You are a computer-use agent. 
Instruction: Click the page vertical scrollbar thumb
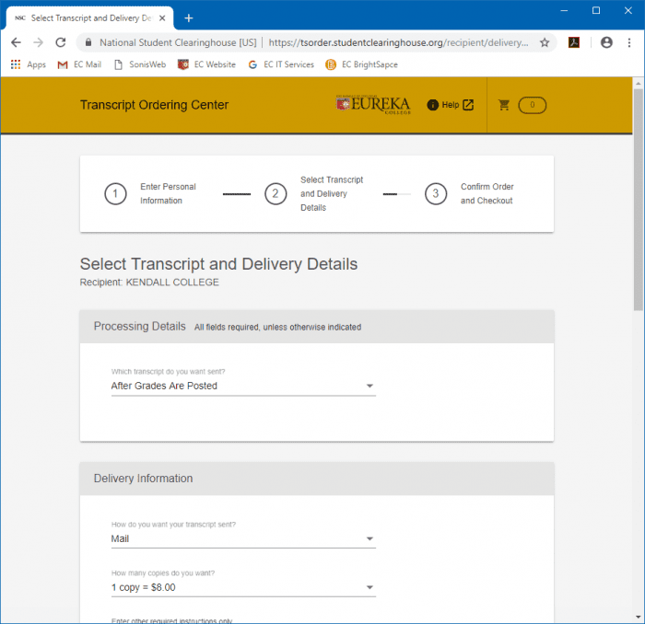(638, 199)
